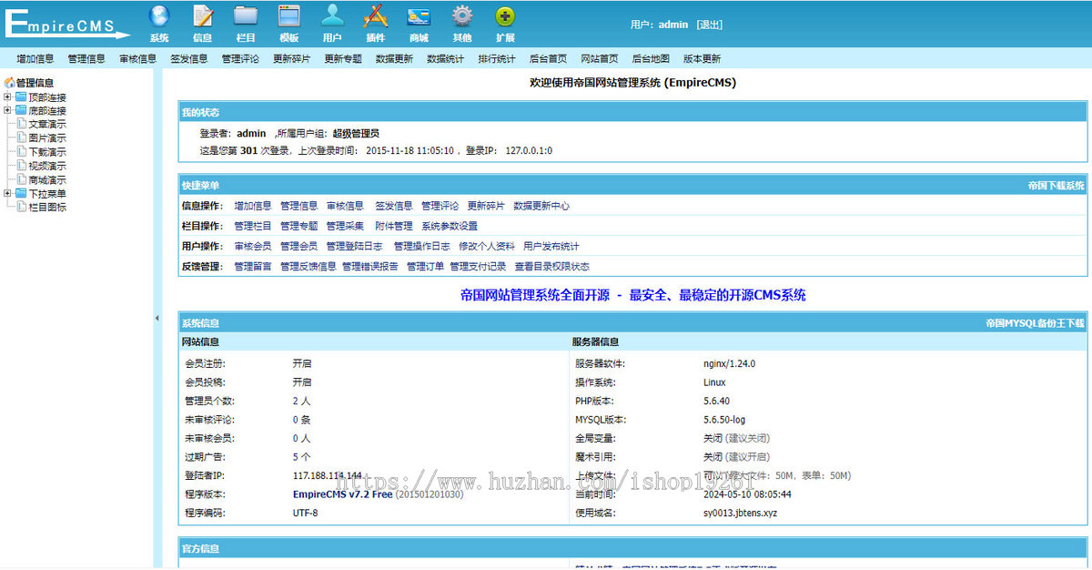Screen dimensions: 1092x570
Task: Open 附件管理 in quick menu
Action: pyautogui.click(x=394, y=226)
